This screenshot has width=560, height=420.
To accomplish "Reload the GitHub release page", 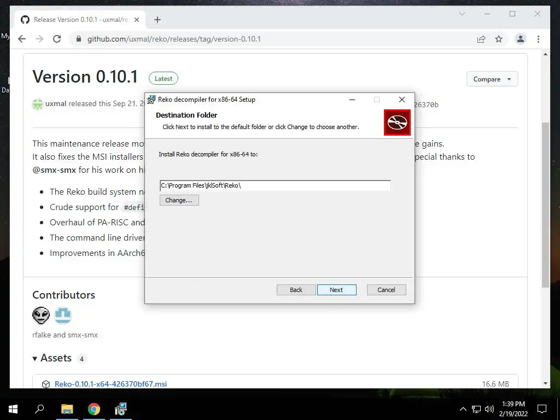I will click(57, 39).
